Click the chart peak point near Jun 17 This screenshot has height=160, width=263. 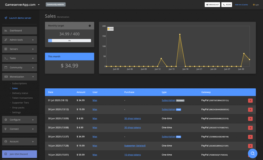tap(180, 34)
